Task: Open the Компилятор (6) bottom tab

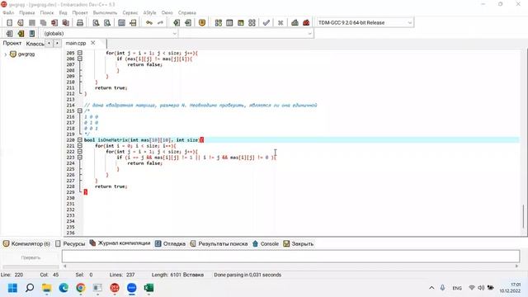Action: coord(26,243)
